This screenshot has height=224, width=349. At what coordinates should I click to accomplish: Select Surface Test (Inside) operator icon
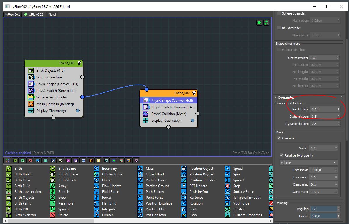tap(31, 97)
